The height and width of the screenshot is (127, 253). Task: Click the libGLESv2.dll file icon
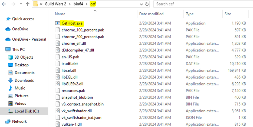click(x=58, y=84)
